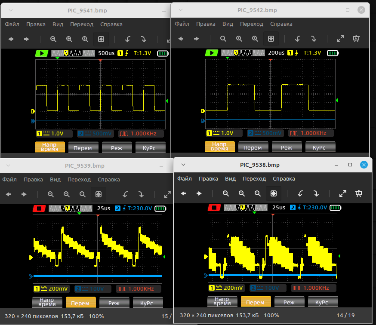Reset PIC_9541.bmp to normal 1:1 size
The height and width of the screenshot is (325, 376).
85,39
